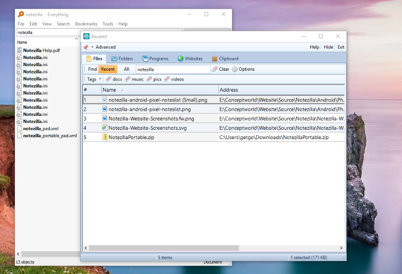Select Notezilla-Website-Screenshots.fw.png row
402x274 pixels.
[213, 119]
